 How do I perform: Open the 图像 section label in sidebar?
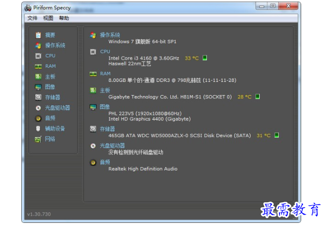(x=50, y=87)
